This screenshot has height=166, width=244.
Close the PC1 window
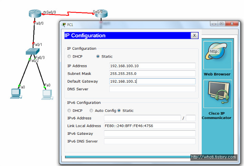pyautogui.click(x=232, y=24)
